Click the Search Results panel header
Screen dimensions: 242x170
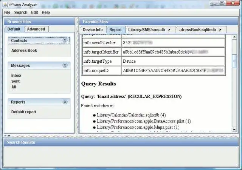121,142
